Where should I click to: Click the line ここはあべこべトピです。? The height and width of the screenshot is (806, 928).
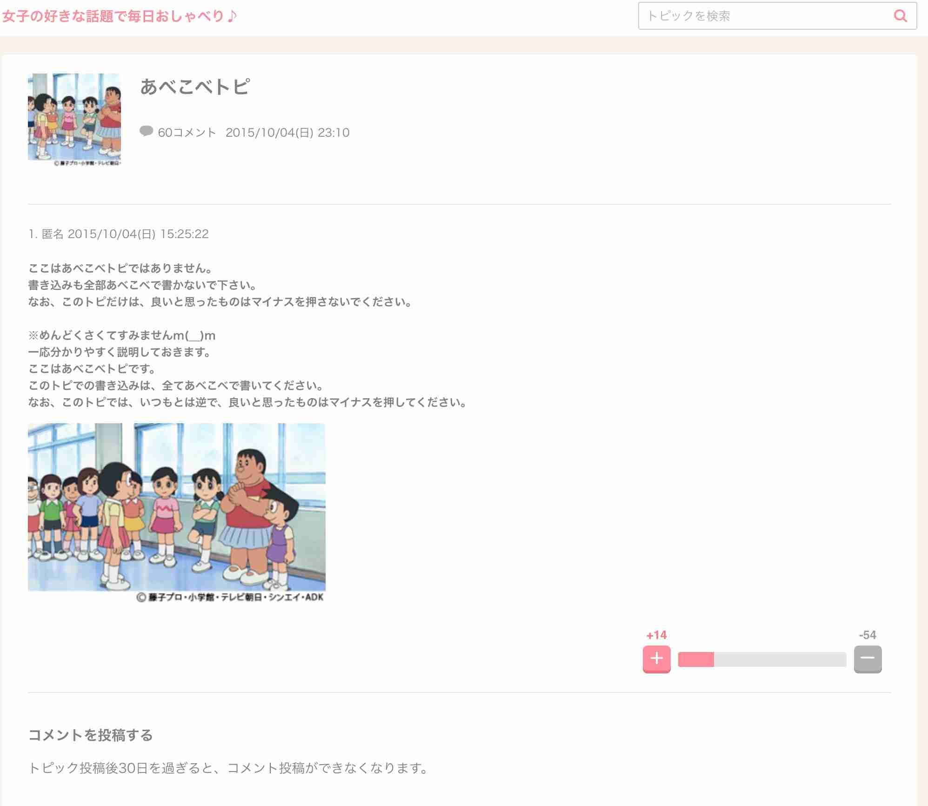pos(92,369)
